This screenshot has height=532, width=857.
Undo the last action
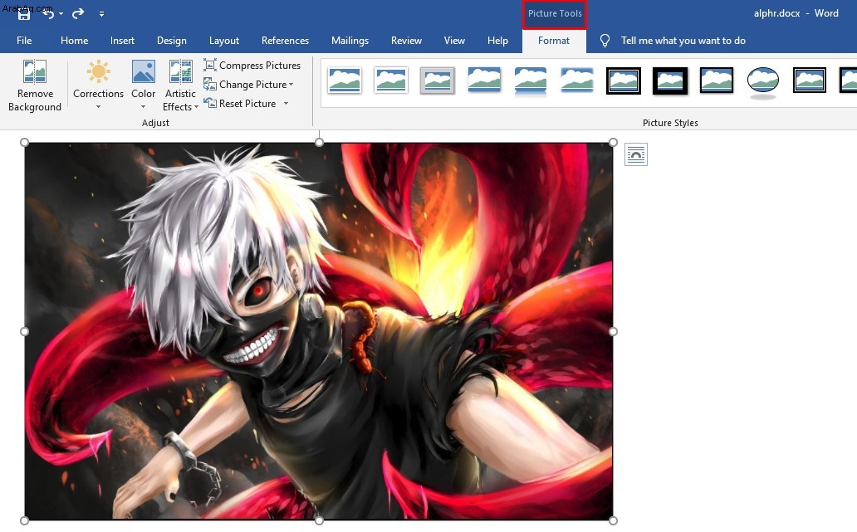pos(48,13)
